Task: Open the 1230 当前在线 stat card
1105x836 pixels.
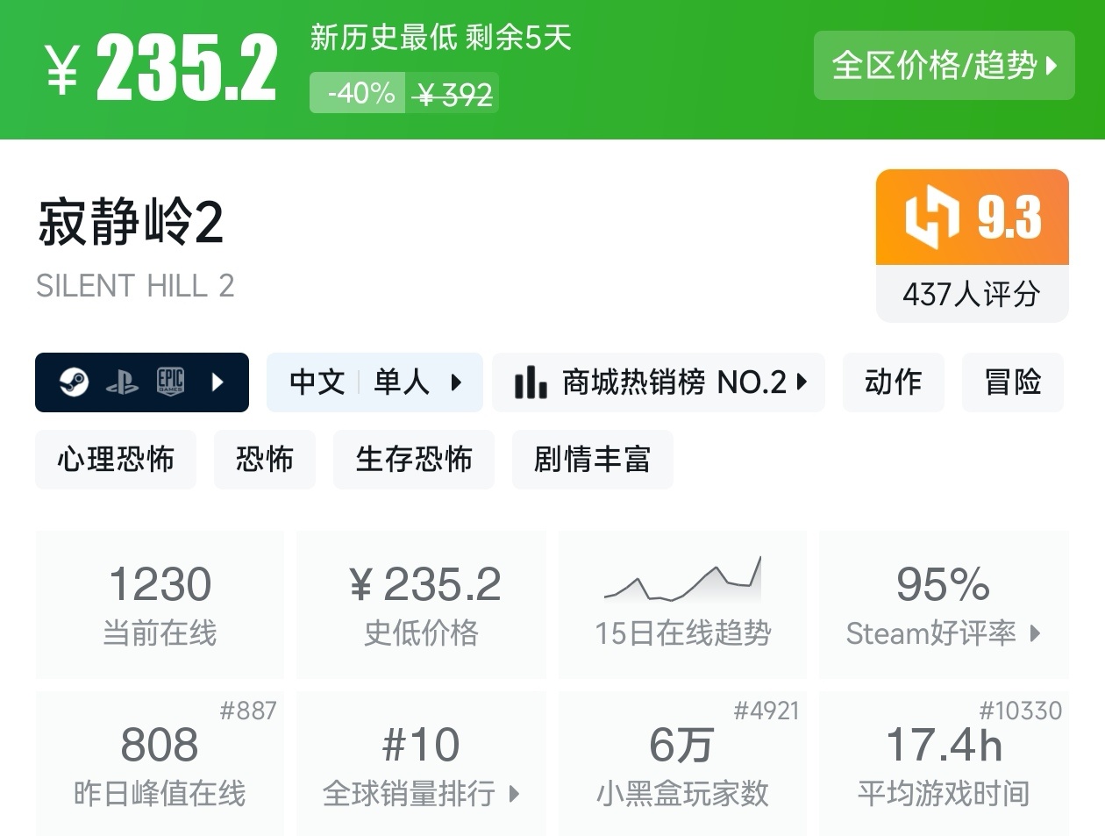Action: pos(160,604)
